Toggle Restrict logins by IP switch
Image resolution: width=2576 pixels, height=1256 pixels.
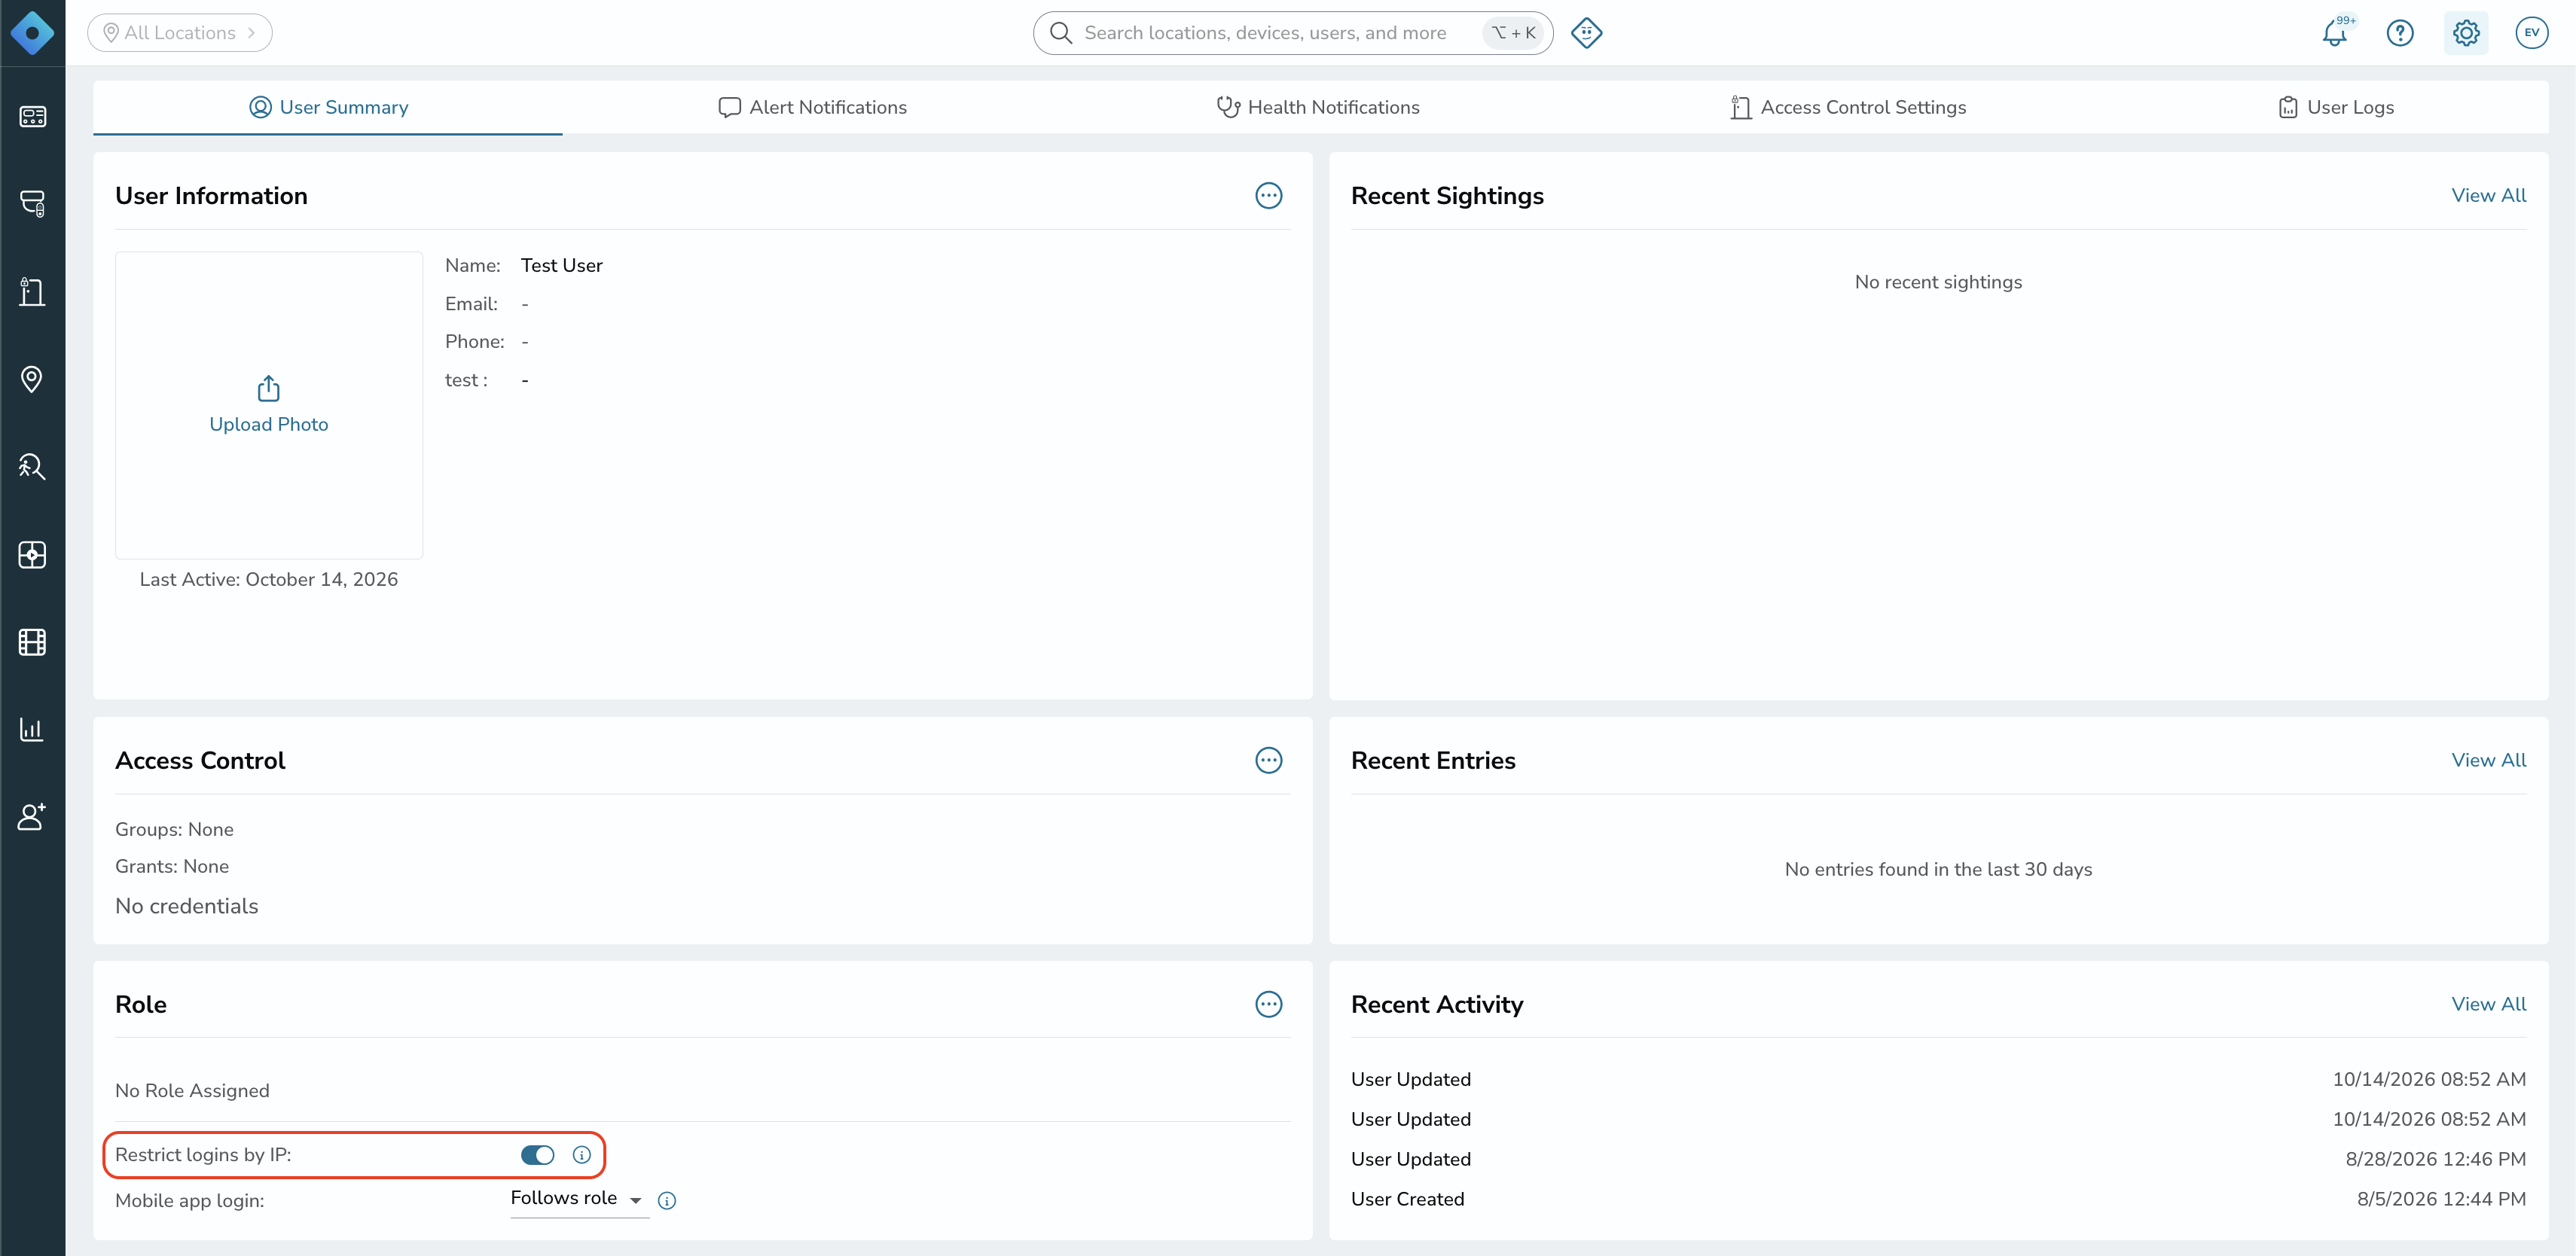[x=538, y=1155]
